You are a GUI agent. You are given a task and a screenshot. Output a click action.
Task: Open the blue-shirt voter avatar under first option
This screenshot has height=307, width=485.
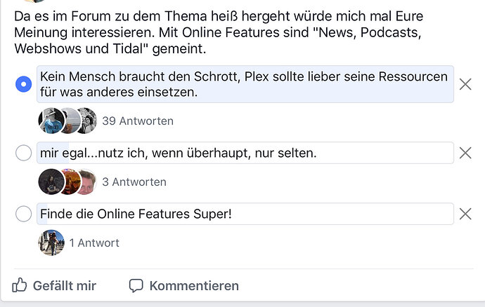pyautogui.click(x=51, y=121)
